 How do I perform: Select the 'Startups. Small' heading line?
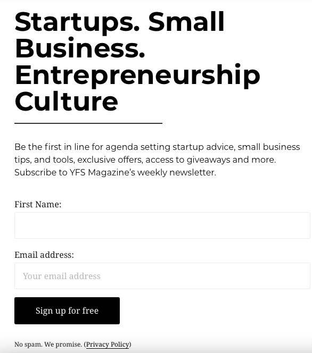120,22
